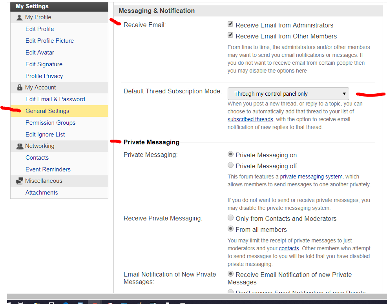Open the Default Thread Subscription Mode dropdown

pyautogui.click(x=288, y=94)
